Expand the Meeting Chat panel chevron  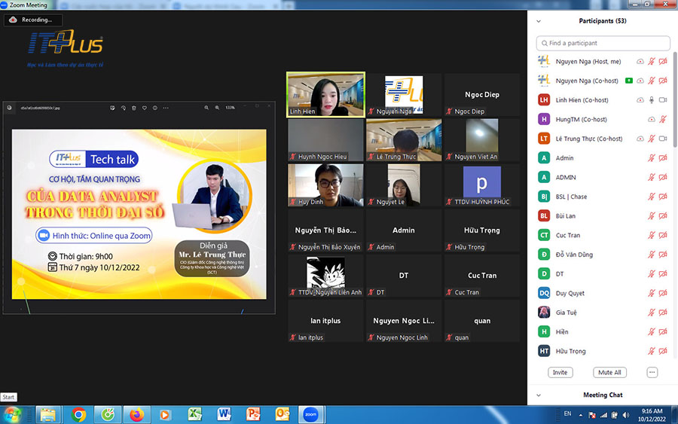[539, 395]
